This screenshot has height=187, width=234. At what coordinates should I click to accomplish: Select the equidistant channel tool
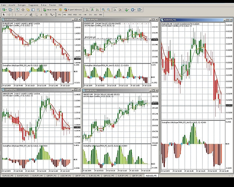point(31,15)
